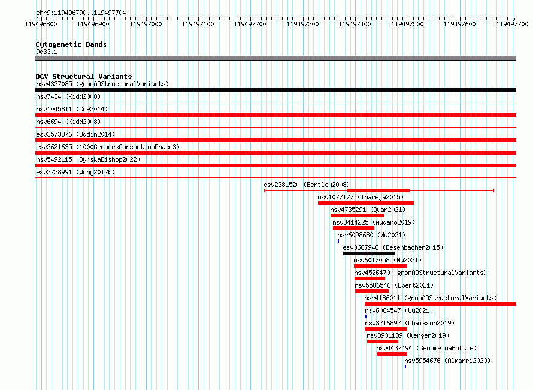Click nsv6017058 (Wu2021) label
This screenshot has height=390, width=533.
coord(387,260)
